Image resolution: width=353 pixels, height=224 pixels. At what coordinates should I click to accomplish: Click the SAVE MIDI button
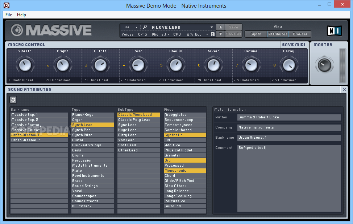[x=294, y=45]
